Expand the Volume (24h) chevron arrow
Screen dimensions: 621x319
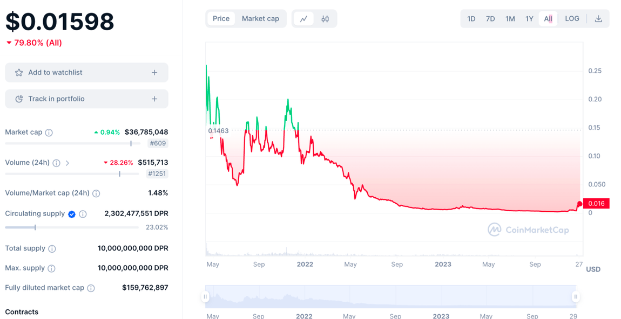point(67,163)
